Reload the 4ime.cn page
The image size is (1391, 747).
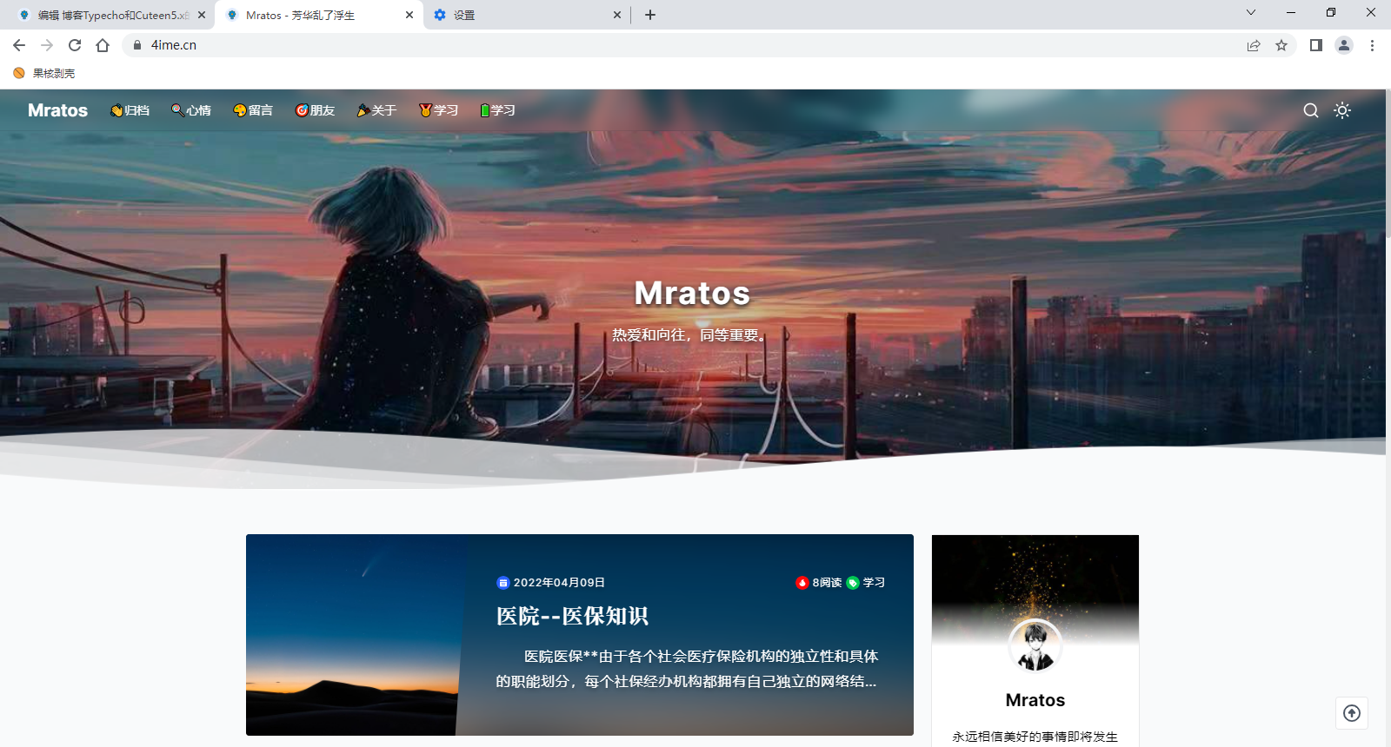[x=75, y=45]
